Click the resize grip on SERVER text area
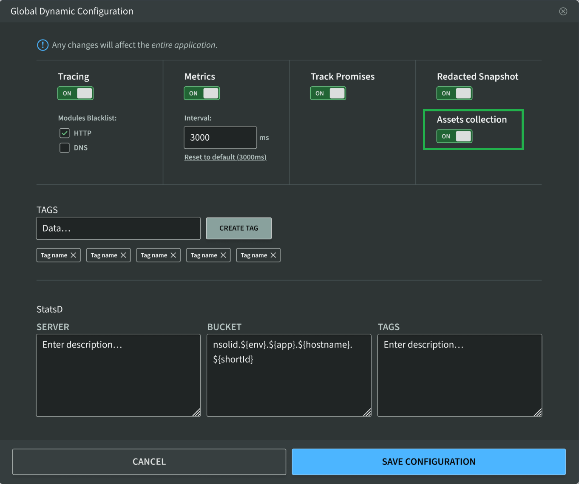Image resolution: width=579 pixels, height=484 pixels. click(196, 412)
